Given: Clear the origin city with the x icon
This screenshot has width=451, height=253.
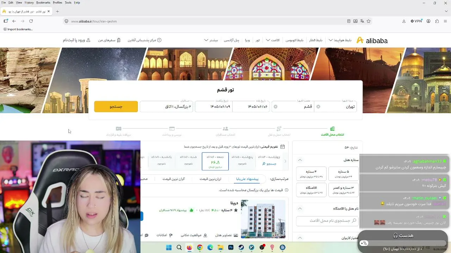Looking at the screenshot, I should 318,106.
